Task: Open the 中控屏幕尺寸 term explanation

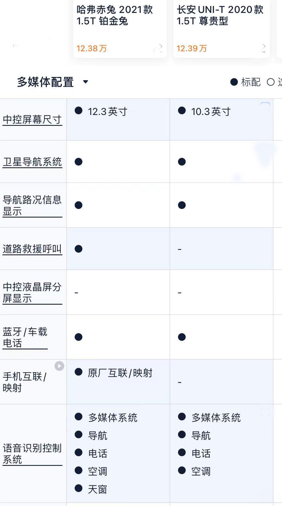Action: [32, 120]
